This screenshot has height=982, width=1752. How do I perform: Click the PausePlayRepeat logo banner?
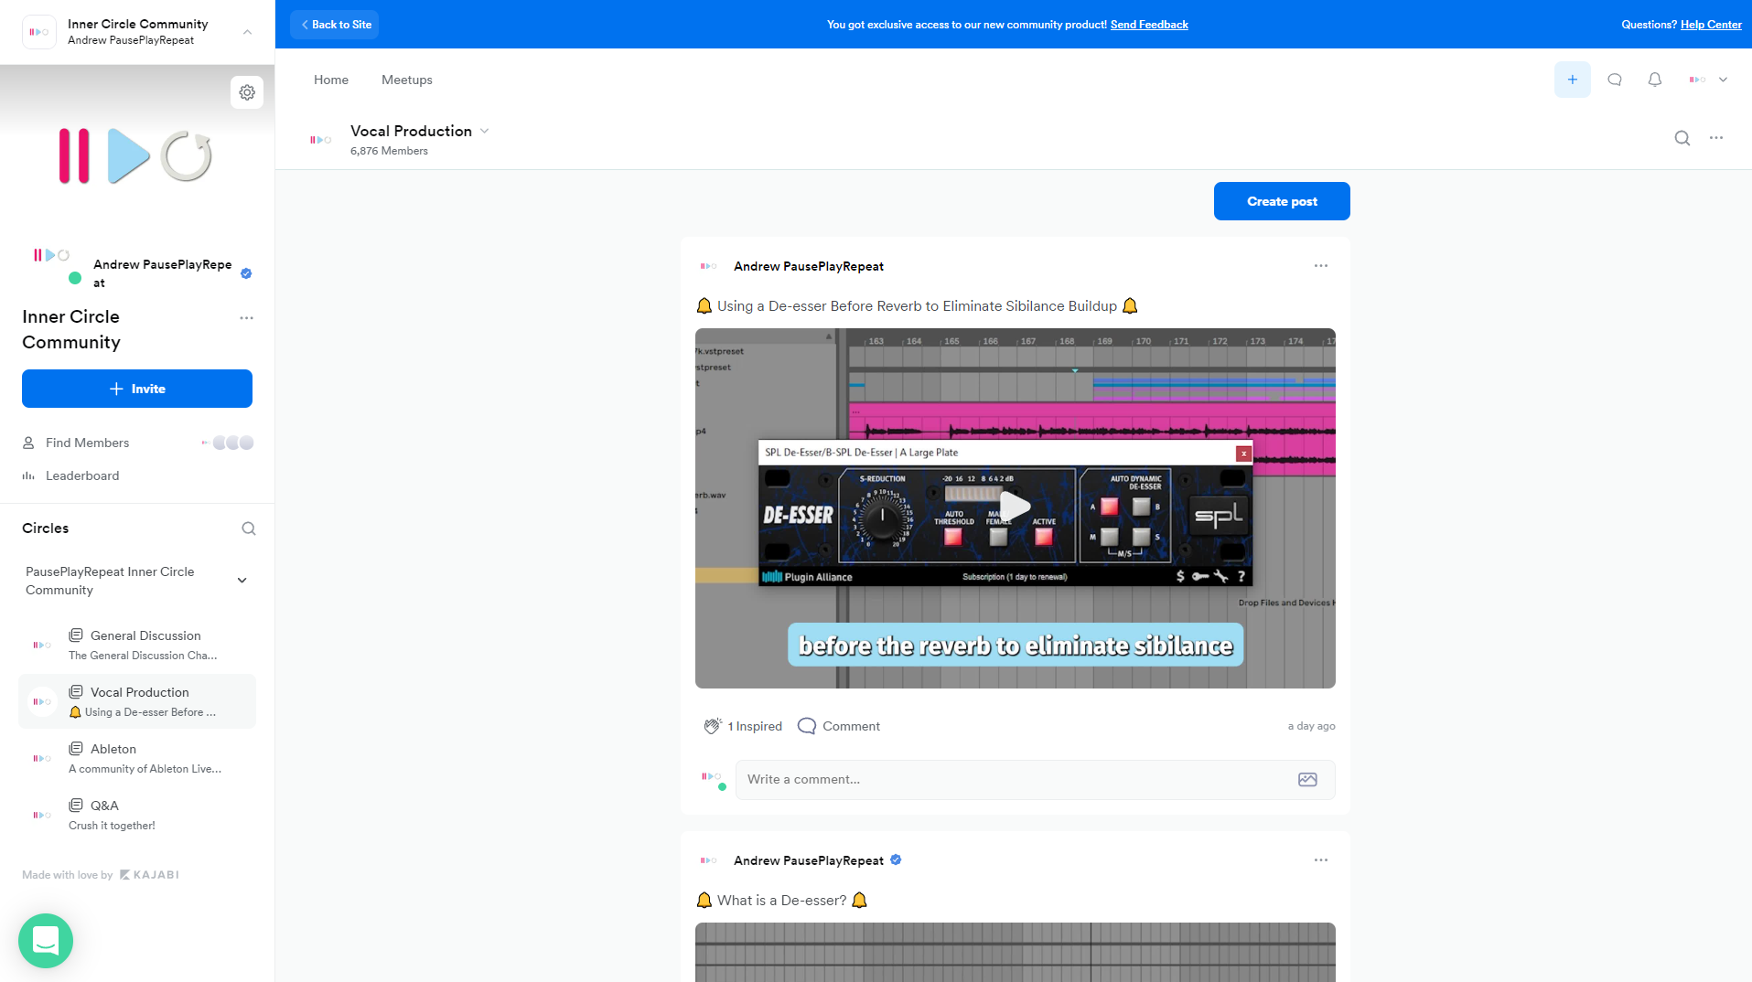[x=135, y=156]
